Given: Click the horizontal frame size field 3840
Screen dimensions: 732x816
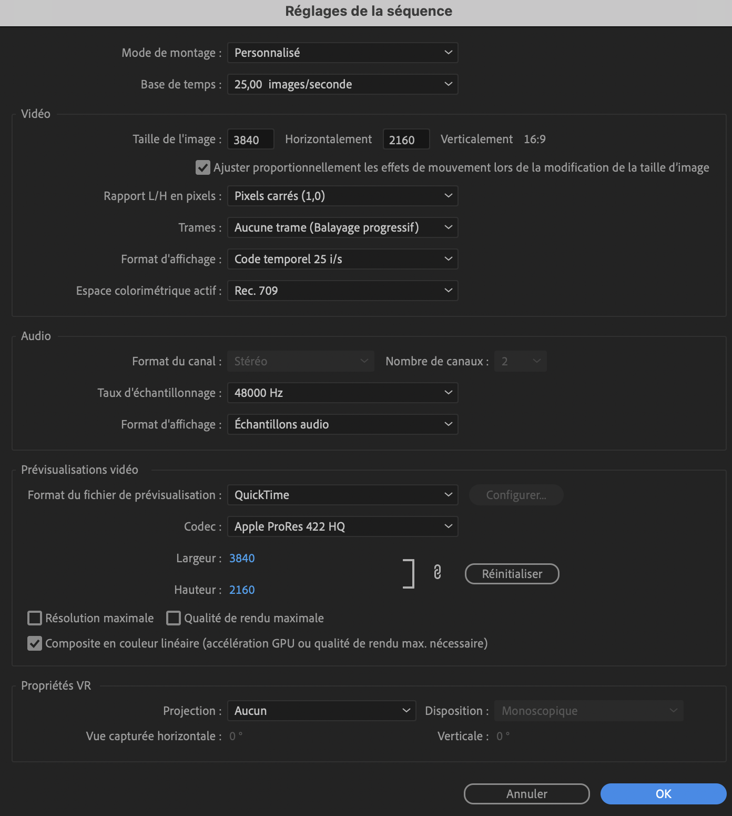Looking at the screenshot, I should (251, 140).
